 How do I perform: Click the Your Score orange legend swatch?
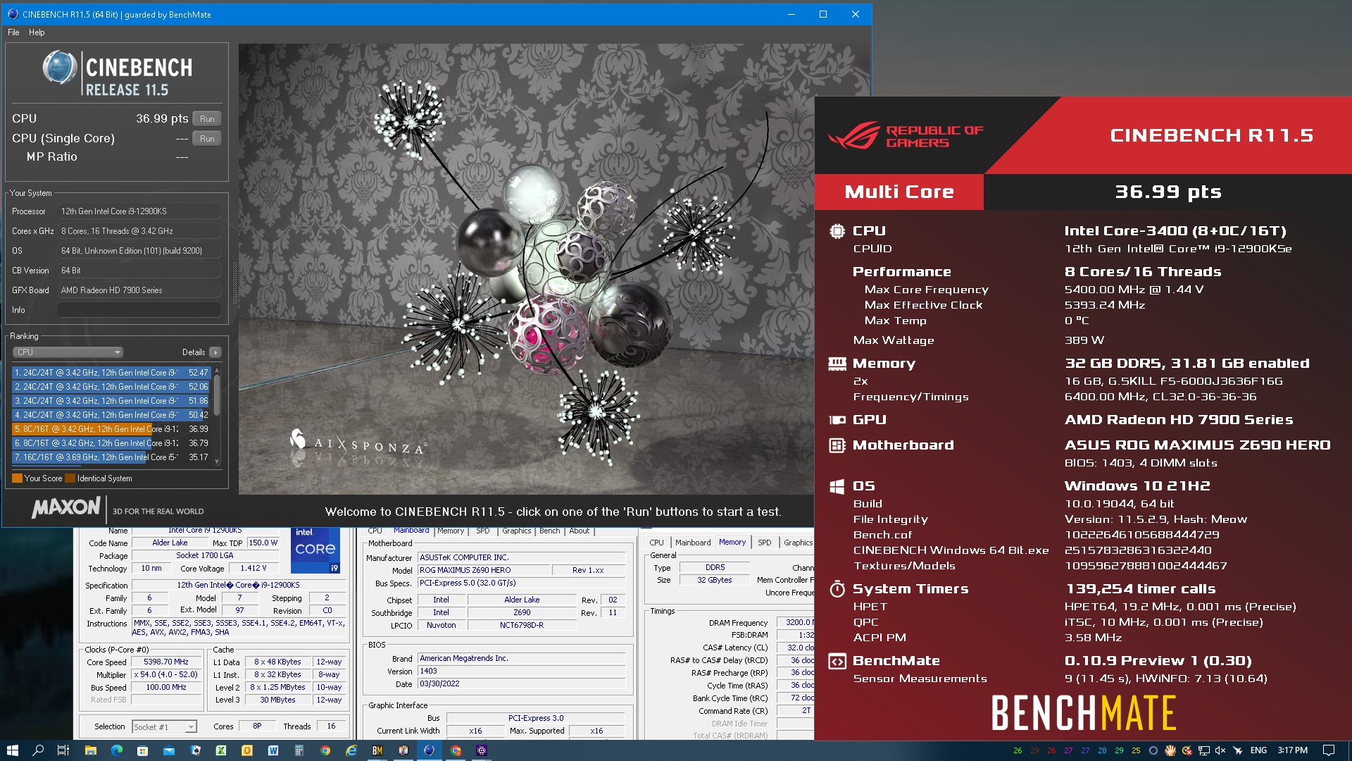click(x=17, y=478)
